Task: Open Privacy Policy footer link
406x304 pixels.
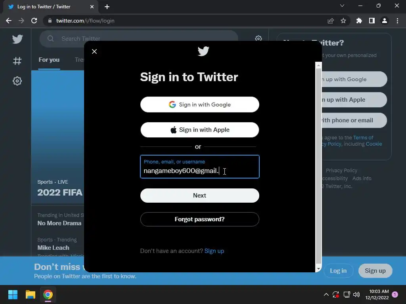Action: pos(341,170)
